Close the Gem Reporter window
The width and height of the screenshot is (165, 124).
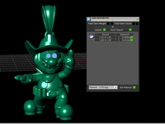(137, 19)
